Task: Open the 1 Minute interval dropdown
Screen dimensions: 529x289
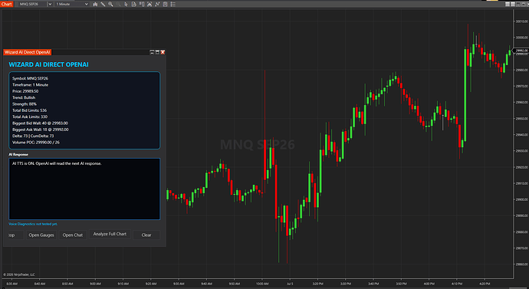Action: (x=71, y=4)
